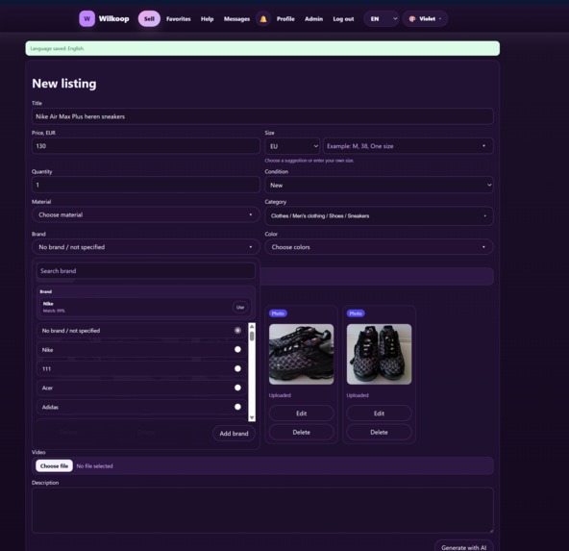The width and height of the screenshot is (569, 551).
Task: Focus the Title input field
Action: (x=262, y=116)
